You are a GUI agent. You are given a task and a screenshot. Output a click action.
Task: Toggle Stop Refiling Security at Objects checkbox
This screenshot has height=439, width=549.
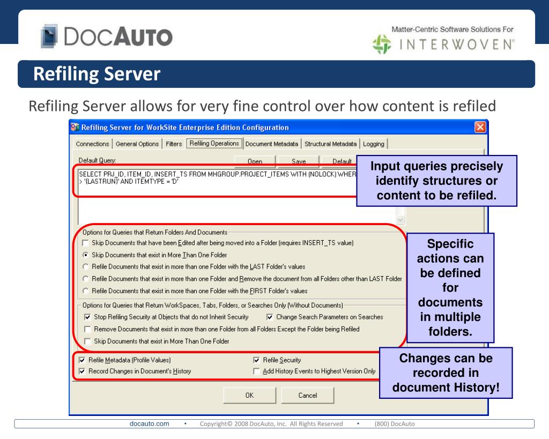[87, 317]
